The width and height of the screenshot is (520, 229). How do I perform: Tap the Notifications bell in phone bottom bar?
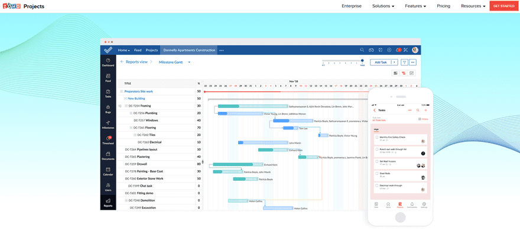pyautogui.click(x=412, y=204)
